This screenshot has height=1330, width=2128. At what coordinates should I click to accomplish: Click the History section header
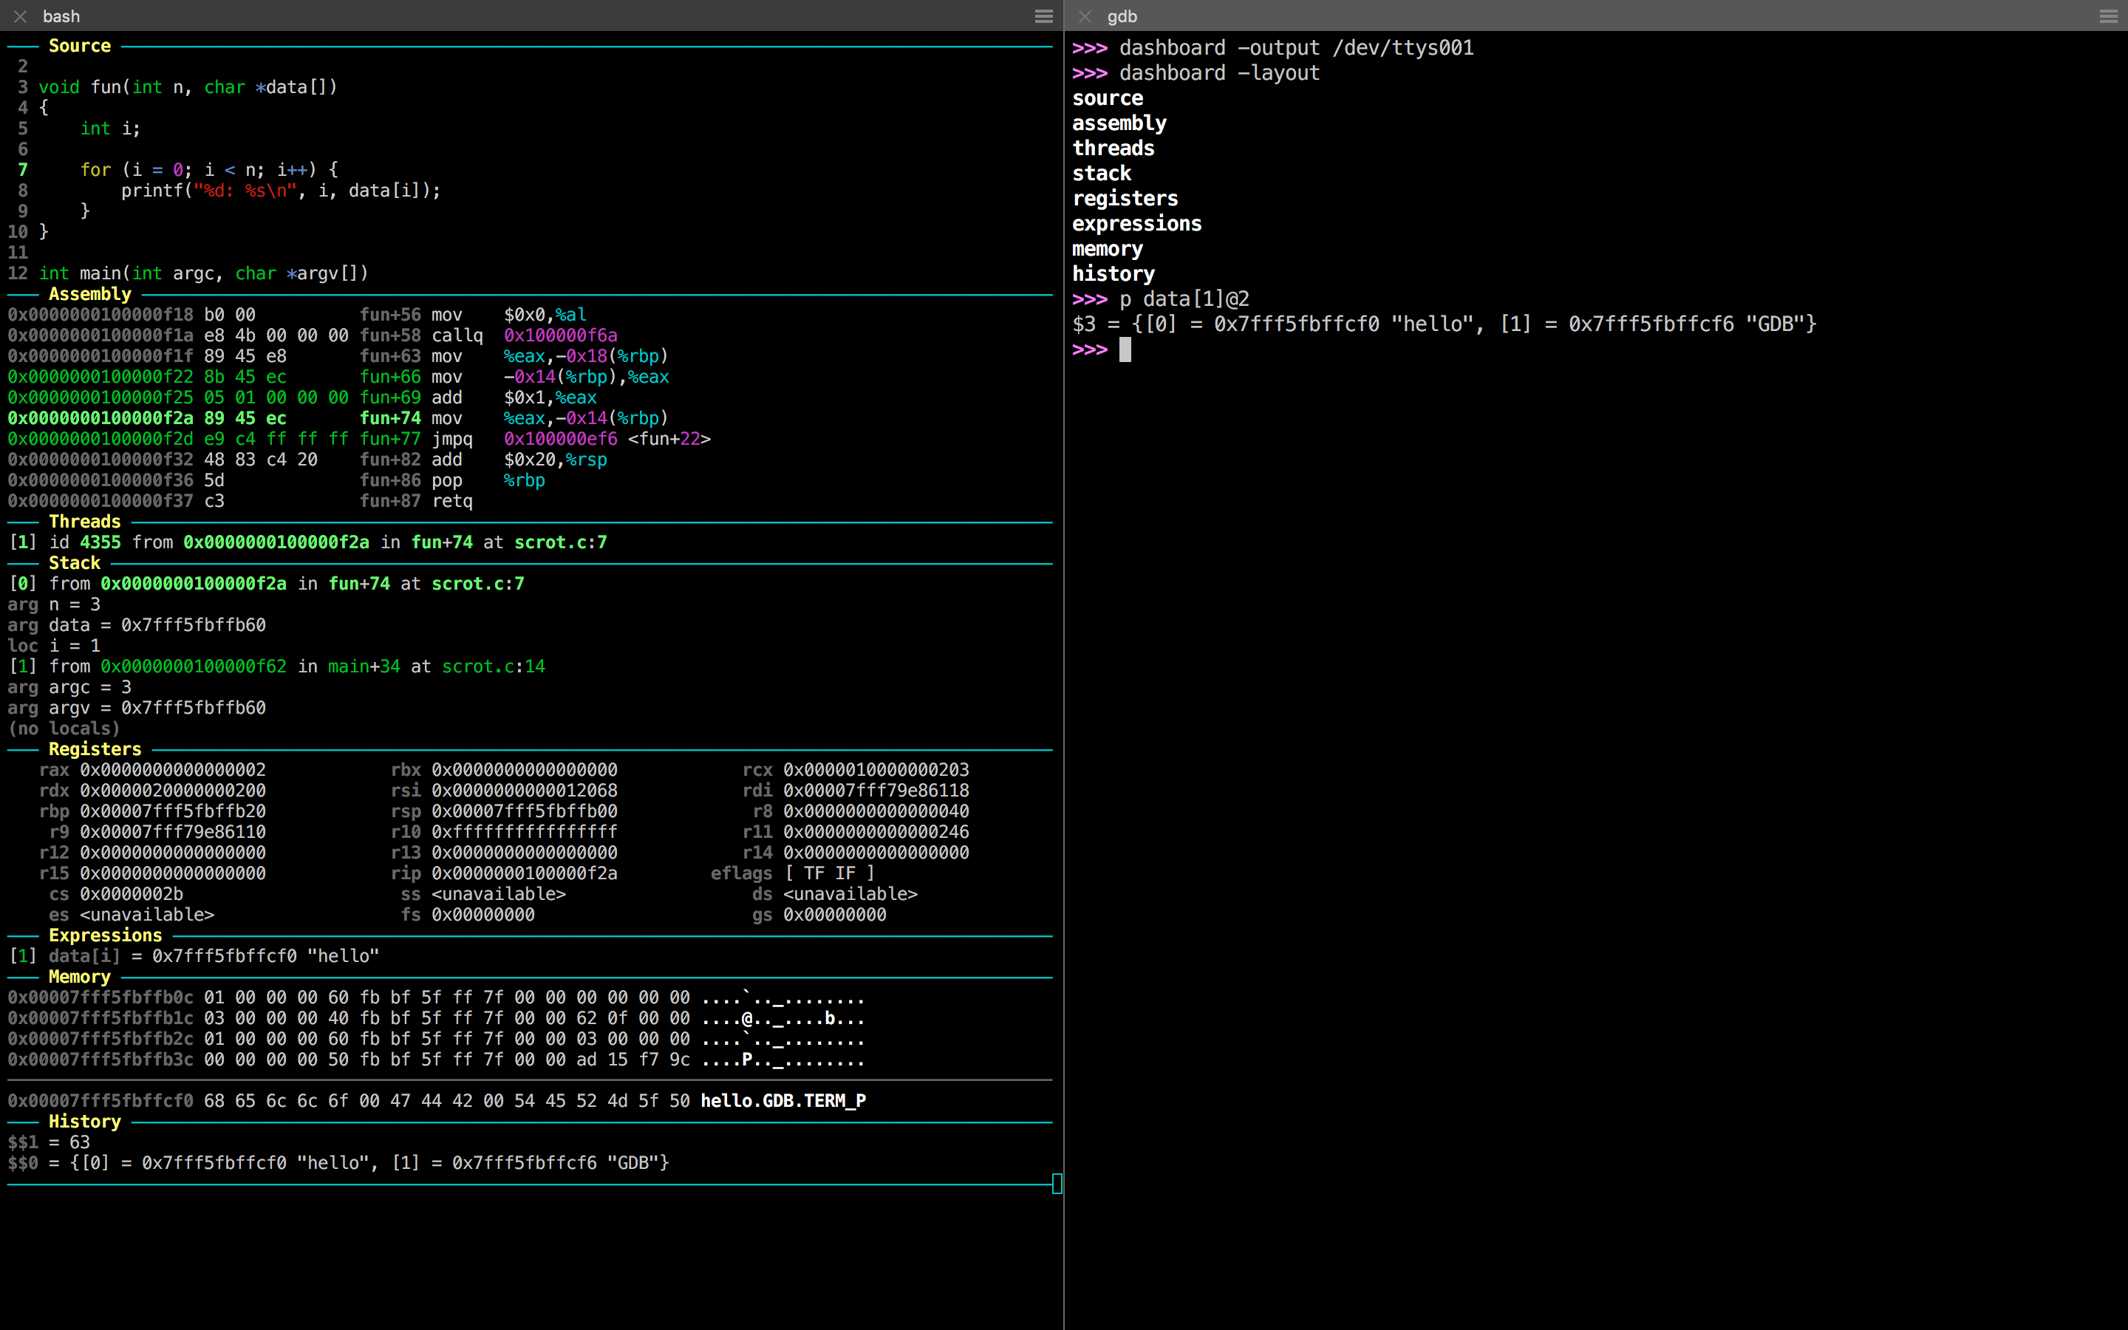(84, 1121)
